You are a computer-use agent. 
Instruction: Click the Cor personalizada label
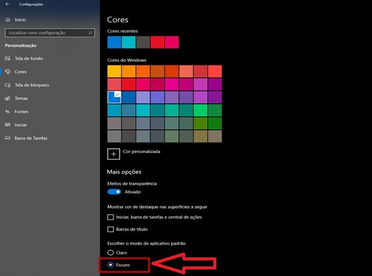pos(141,151)
